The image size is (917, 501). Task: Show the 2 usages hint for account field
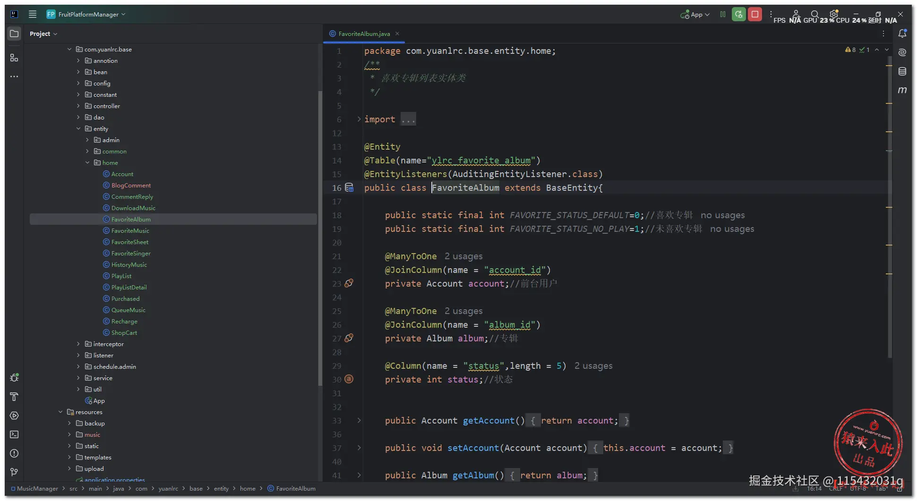[x=463, y=256]
